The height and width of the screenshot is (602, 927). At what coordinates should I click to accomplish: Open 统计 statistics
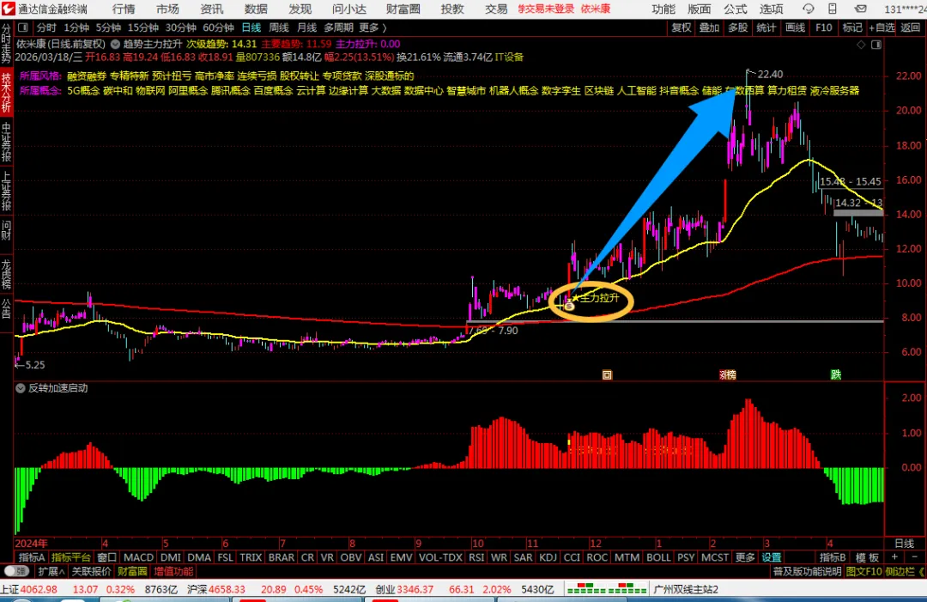click(x=766, y=27)
